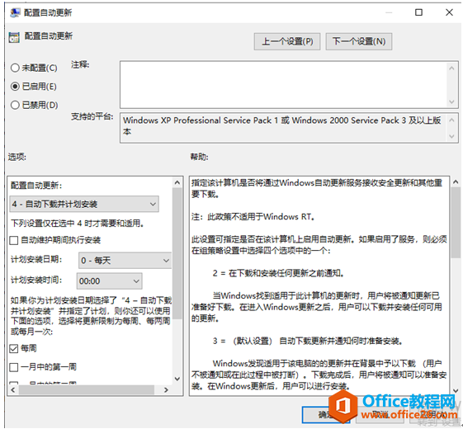Open the 计划安装日期 dropdown showing 每天
This screenshot has width=463, height=429.
[125, 261]
